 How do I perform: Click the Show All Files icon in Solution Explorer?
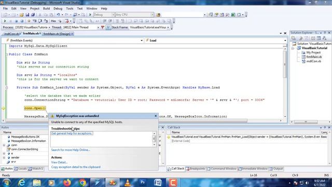point(300,38)
